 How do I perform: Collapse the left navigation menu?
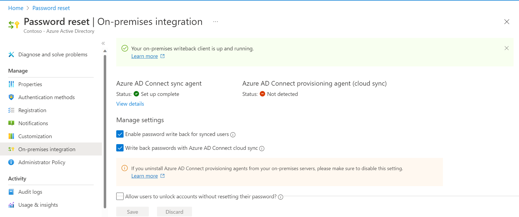tap(103, 43)
